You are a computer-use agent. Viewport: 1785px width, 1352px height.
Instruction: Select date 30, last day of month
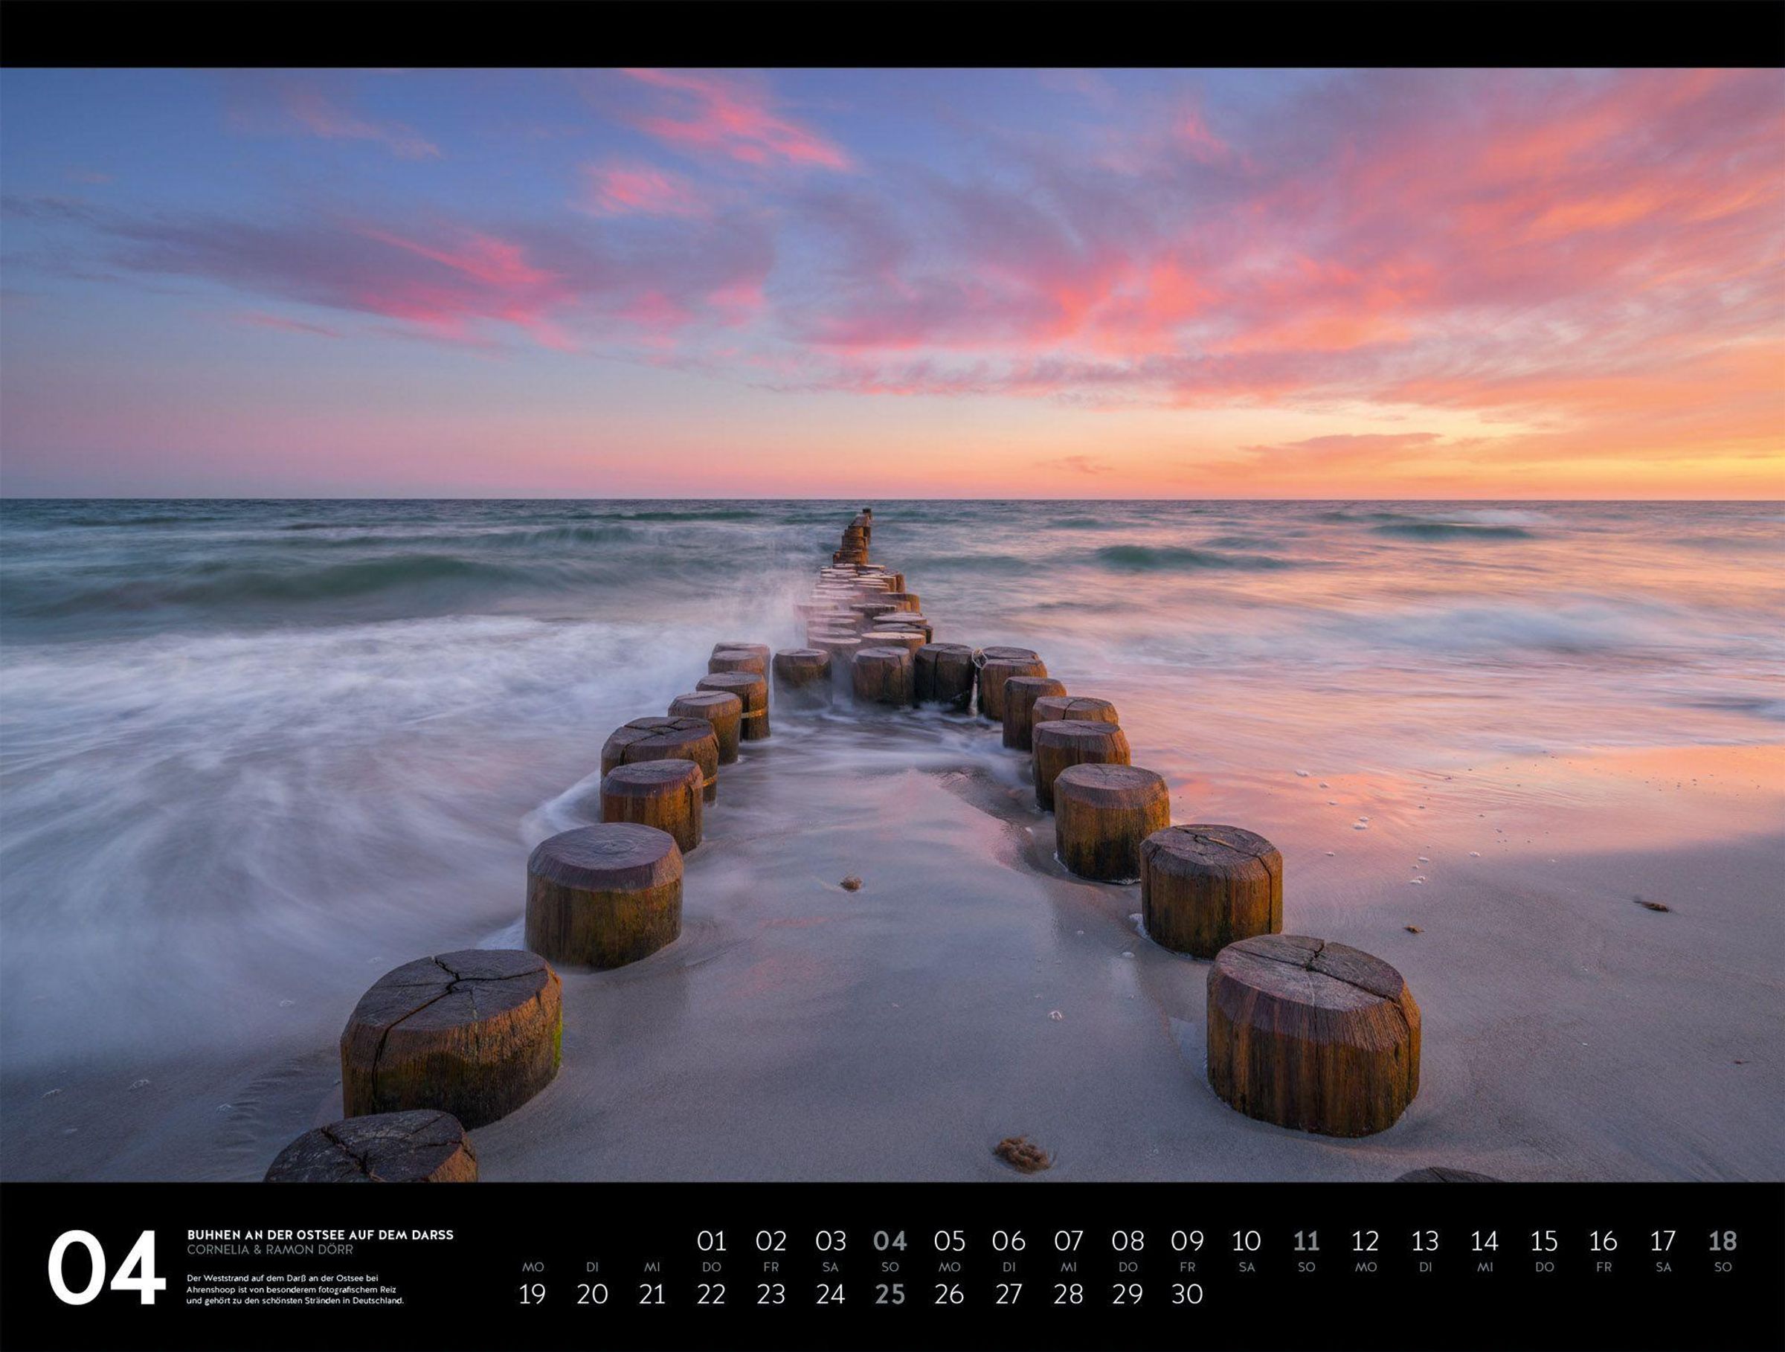[1186, 1295]
